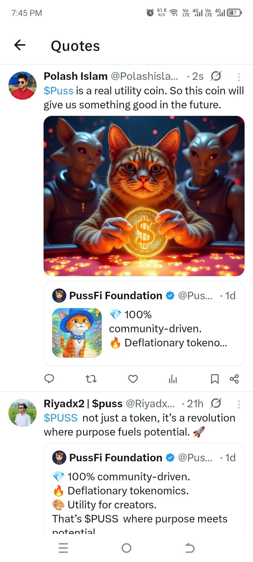The image size is (253, 562).
Task: Tap the $Puss cashtag link
Action: (59, 91)
